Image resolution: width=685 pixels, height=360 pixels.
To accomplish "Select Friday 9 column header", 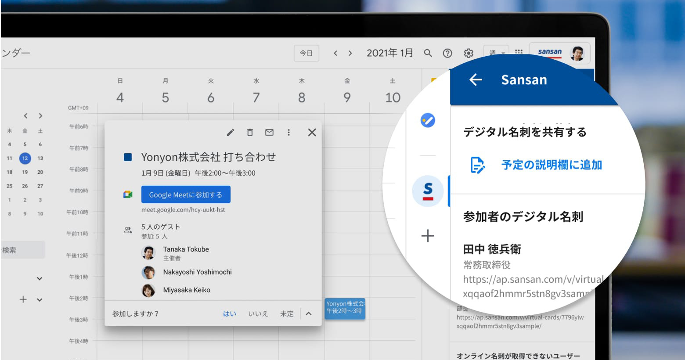I will (x=347, y=91).
